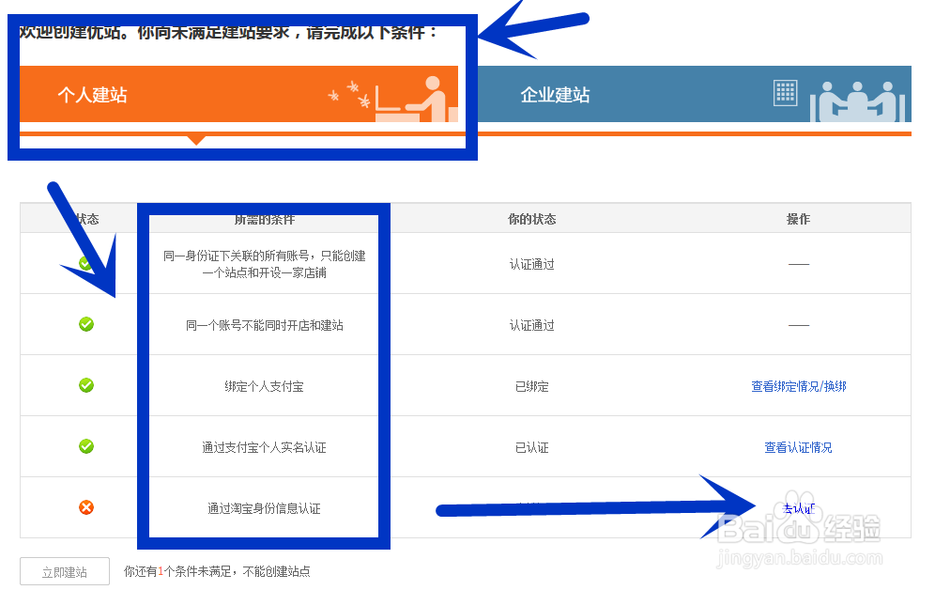Viewport: 935px width, 590px height.
Task: Select the text 通过淘宝身份信息认证
Action: click(264, 508)
